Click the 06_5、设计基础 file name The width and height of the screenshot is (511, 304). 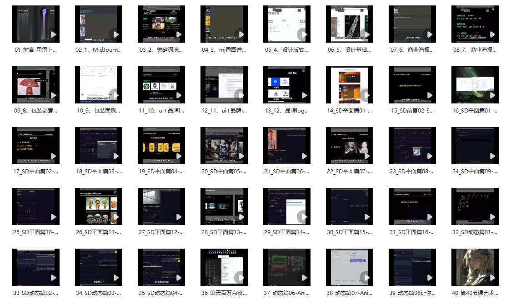click(x=350, y=50)
